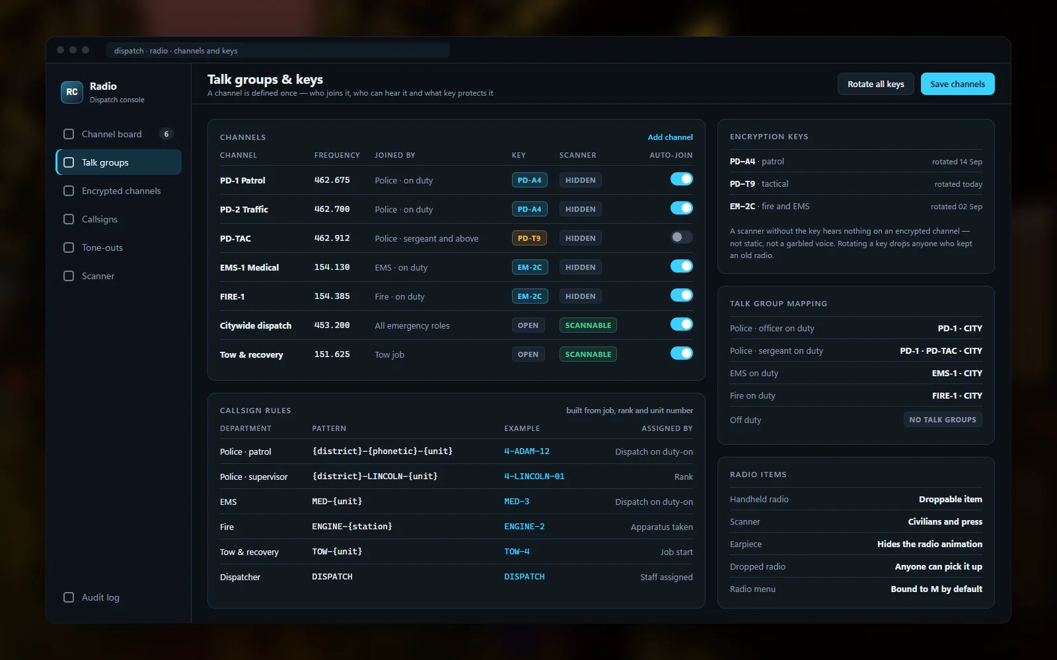
Task: Select Scanner in sidebar
Action: click(x=119, y=276)
